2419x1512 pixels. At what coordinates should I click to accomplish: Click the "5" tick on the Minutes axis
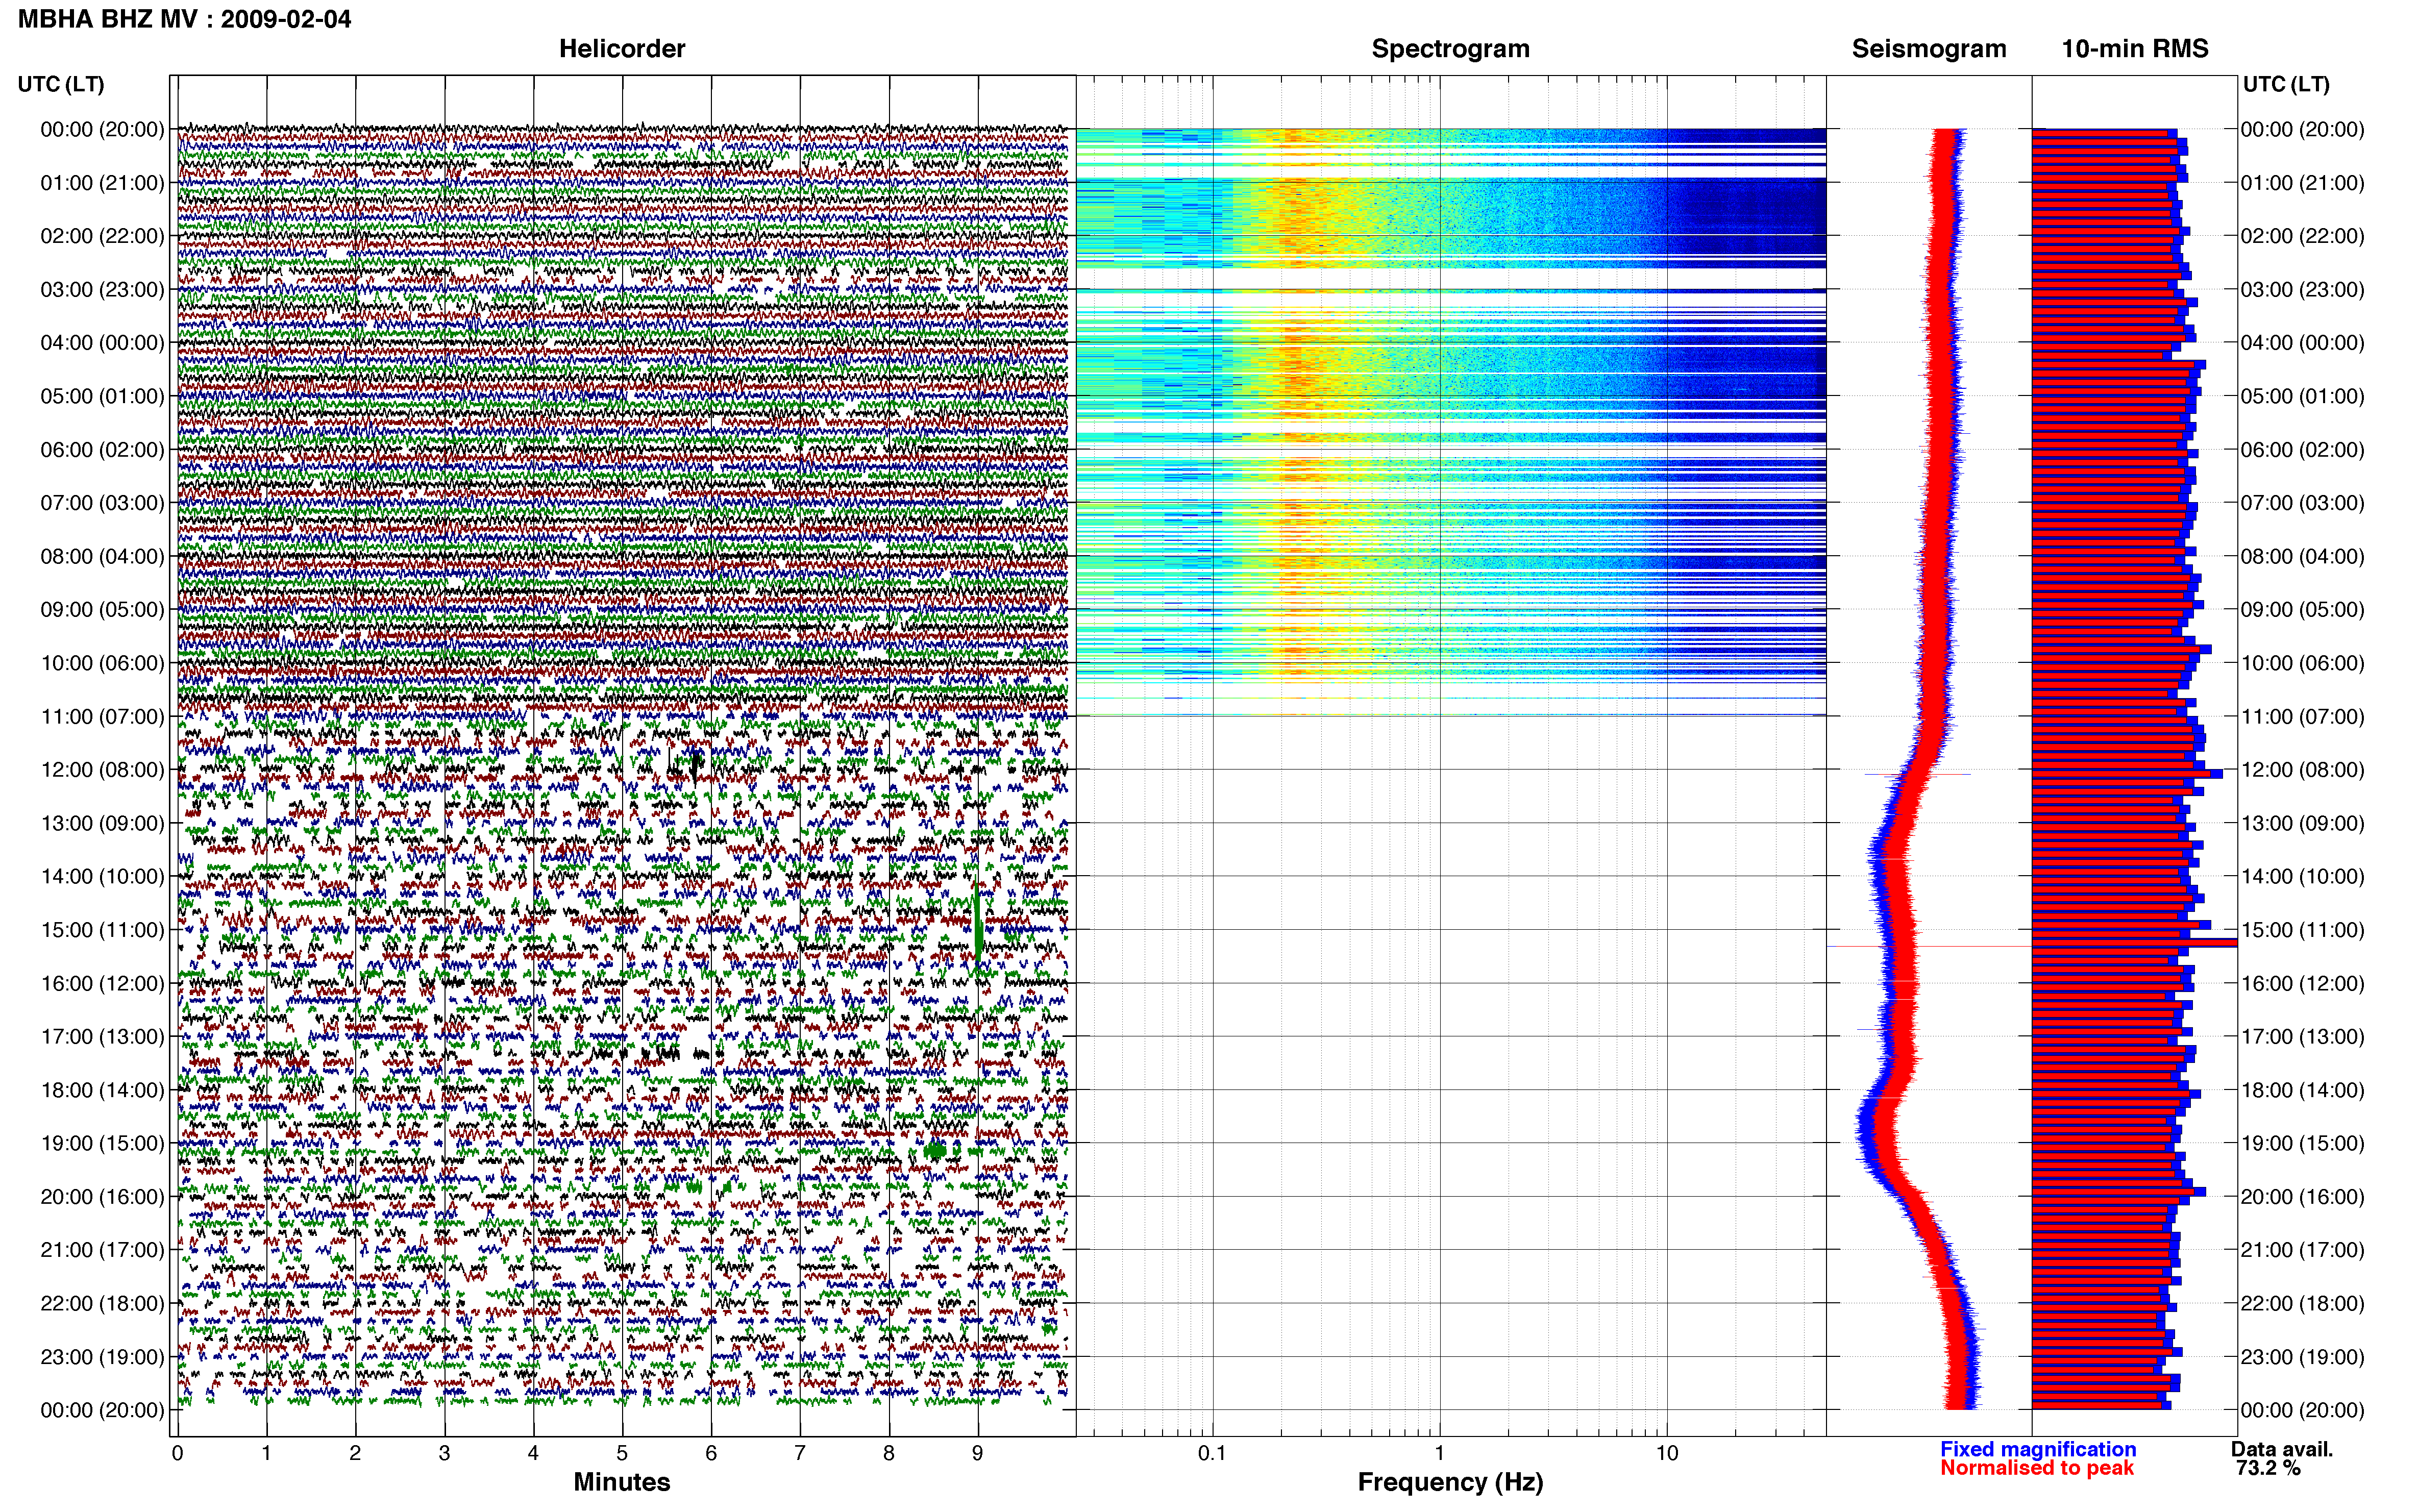point(622,1454)
